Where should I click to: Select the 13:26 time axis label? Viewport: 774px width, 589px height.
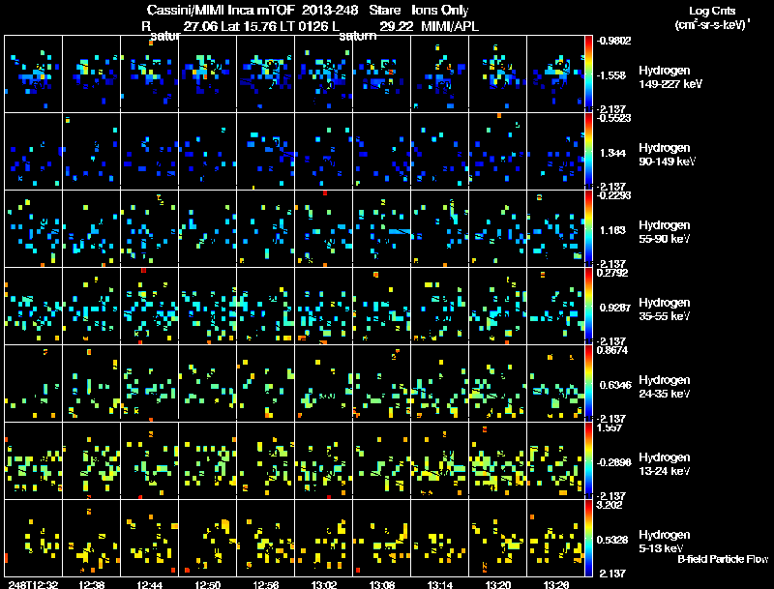pos(556,583)
